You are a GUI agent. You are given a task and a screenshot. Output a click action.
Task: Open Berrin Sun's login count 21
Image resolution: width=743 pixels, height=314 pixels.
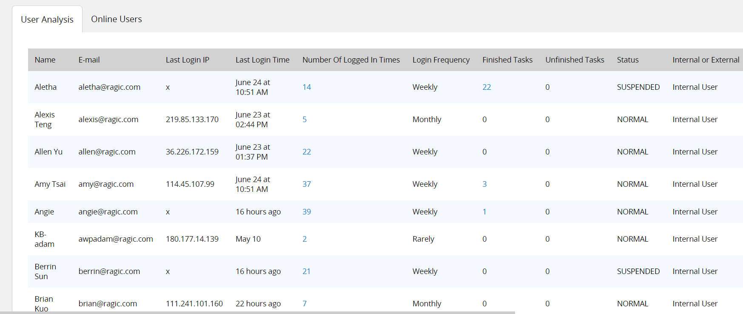(x=306, y=271)
